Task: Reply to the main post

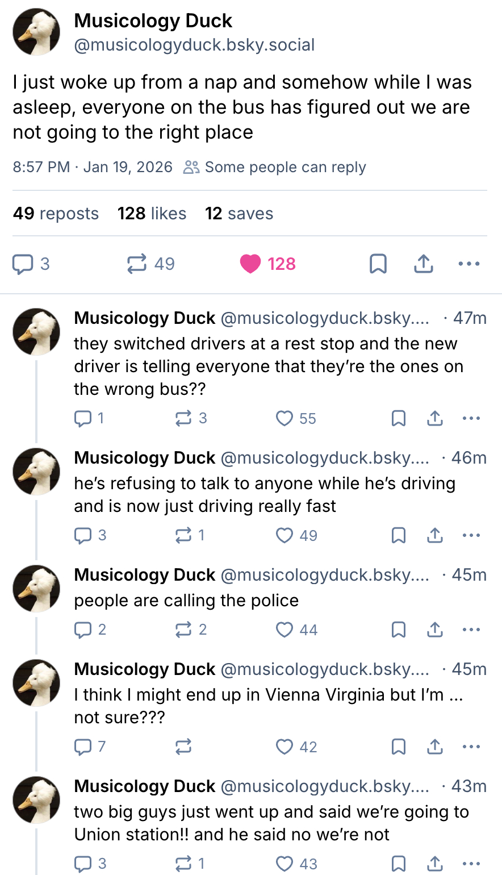Action: 23,264
